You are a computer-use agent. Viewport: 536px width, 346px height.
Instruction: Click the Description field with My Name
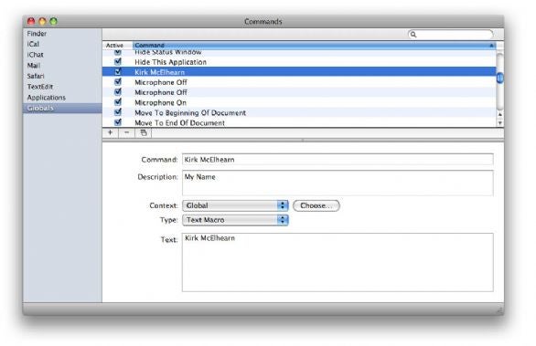click(x=338, y=183)
